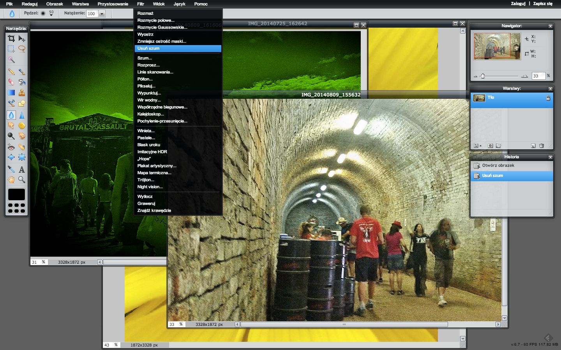The image size is (561, 350).
Task: Choose Rozmycie Gaussowskie from the Filtr menu
Action: click(x=178, y=27)
